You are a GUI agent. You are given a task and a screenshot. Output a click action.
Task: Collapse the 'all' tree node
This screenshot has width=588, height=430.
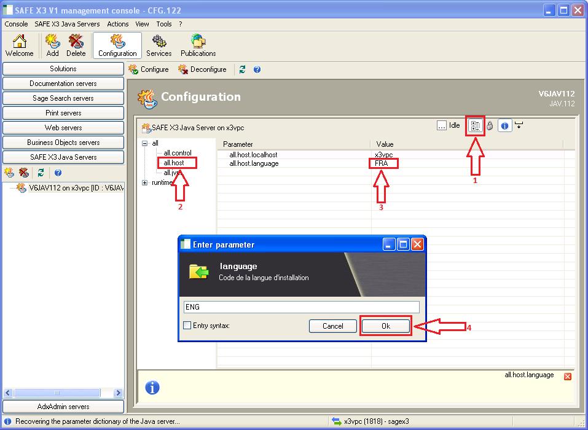tap(145, 143)
